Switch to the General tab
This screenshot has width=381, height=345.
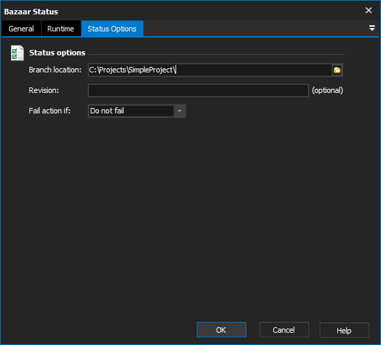point(21,29)
